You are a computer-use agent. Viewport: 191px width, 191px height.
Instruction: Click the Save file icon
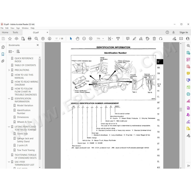[3, 39]
